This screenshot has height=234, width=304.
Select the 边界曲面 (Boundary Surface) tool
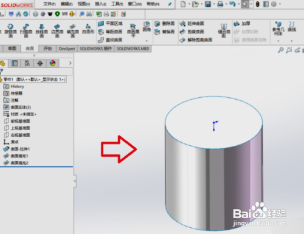tap(57, 30)
